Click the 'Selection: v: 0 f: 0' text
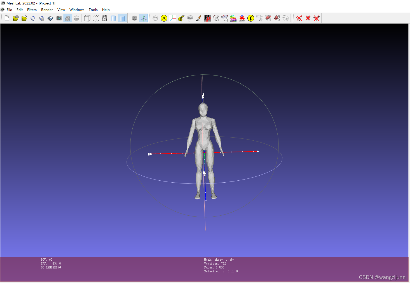Viewport: 410px width, 283px height. (221, 272)
